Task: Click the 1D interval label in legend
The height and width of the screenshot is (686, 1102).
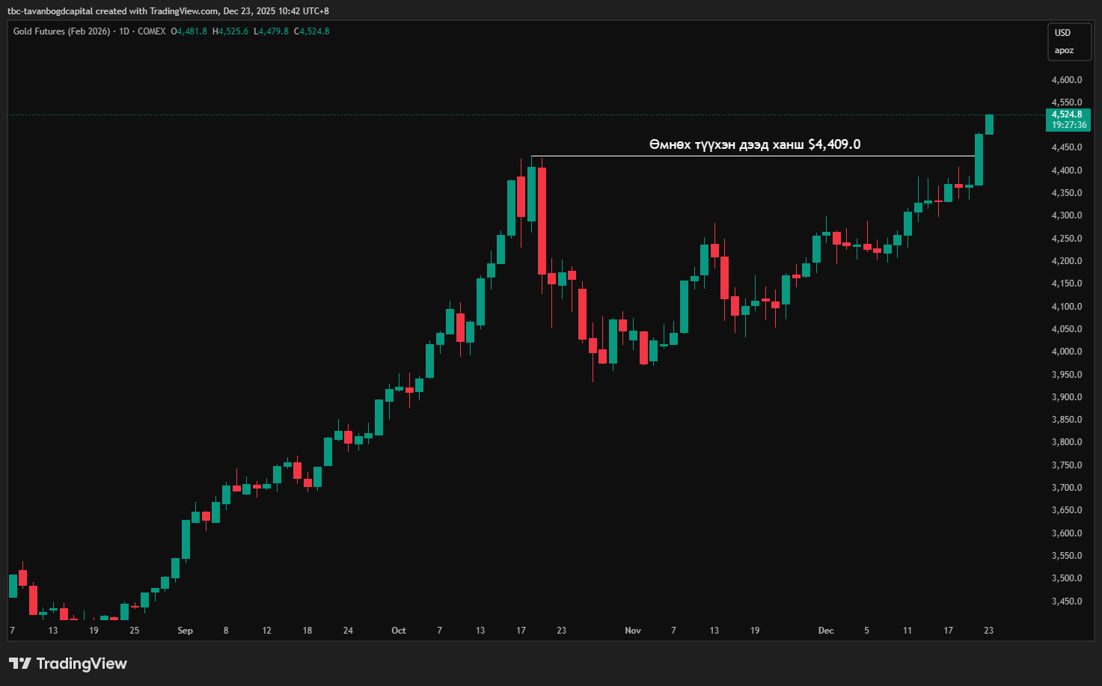Action: point(124,31)
